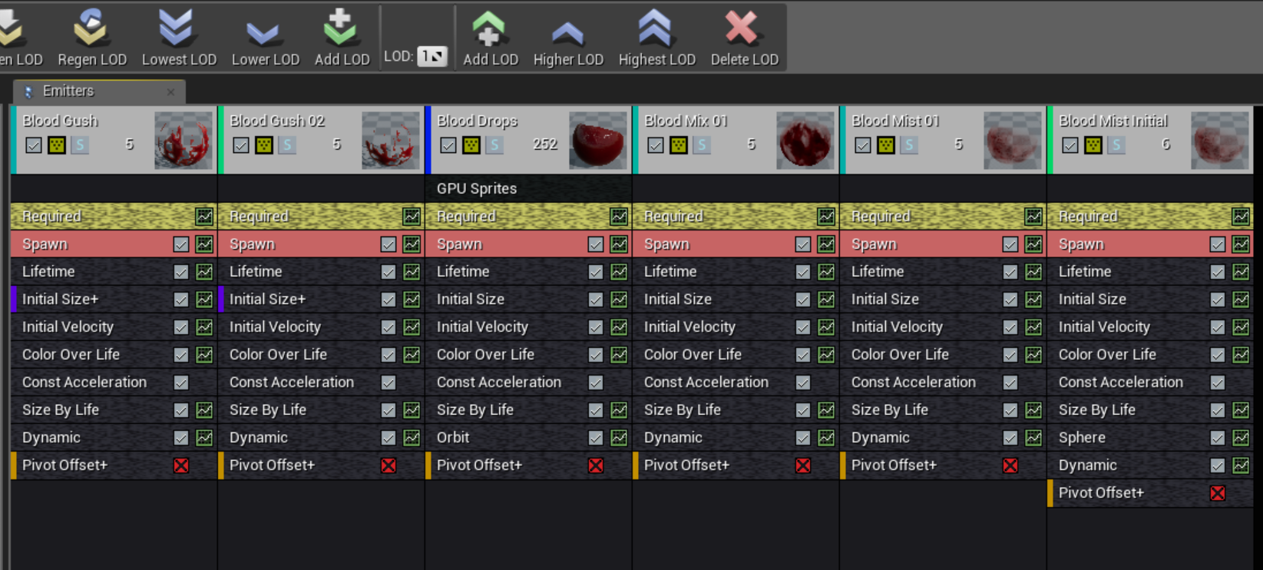Click Higher LOD arrow icon
1263x570 pixels.
(x=567, y=32)
